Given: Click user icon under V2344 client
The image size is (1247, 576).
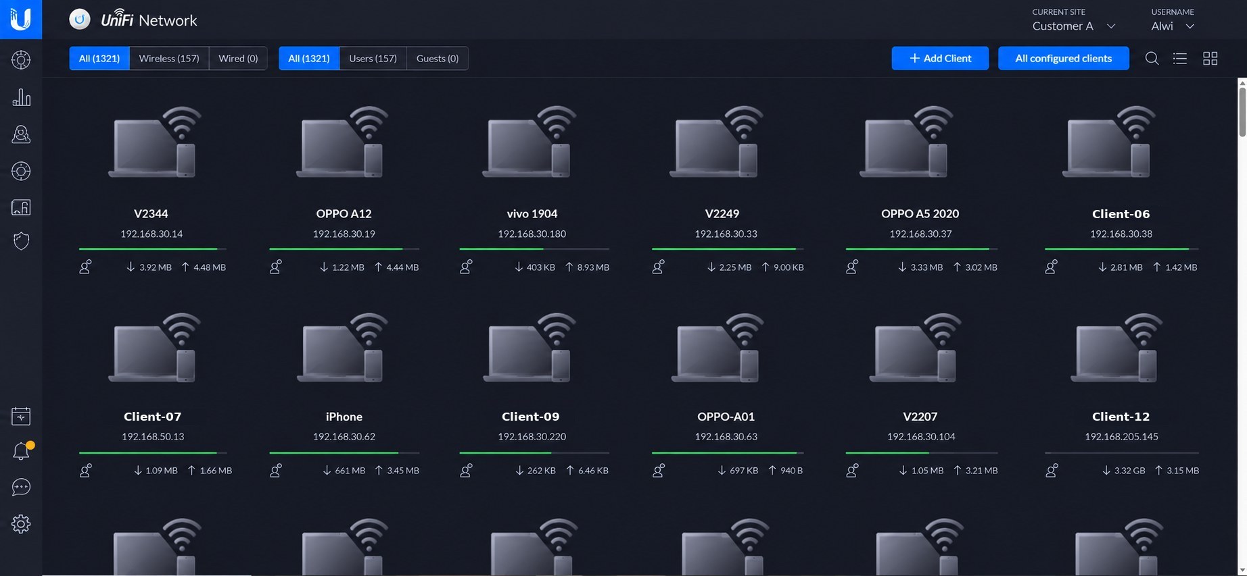Looking at the screenshot, I should (x=85, y=267).
